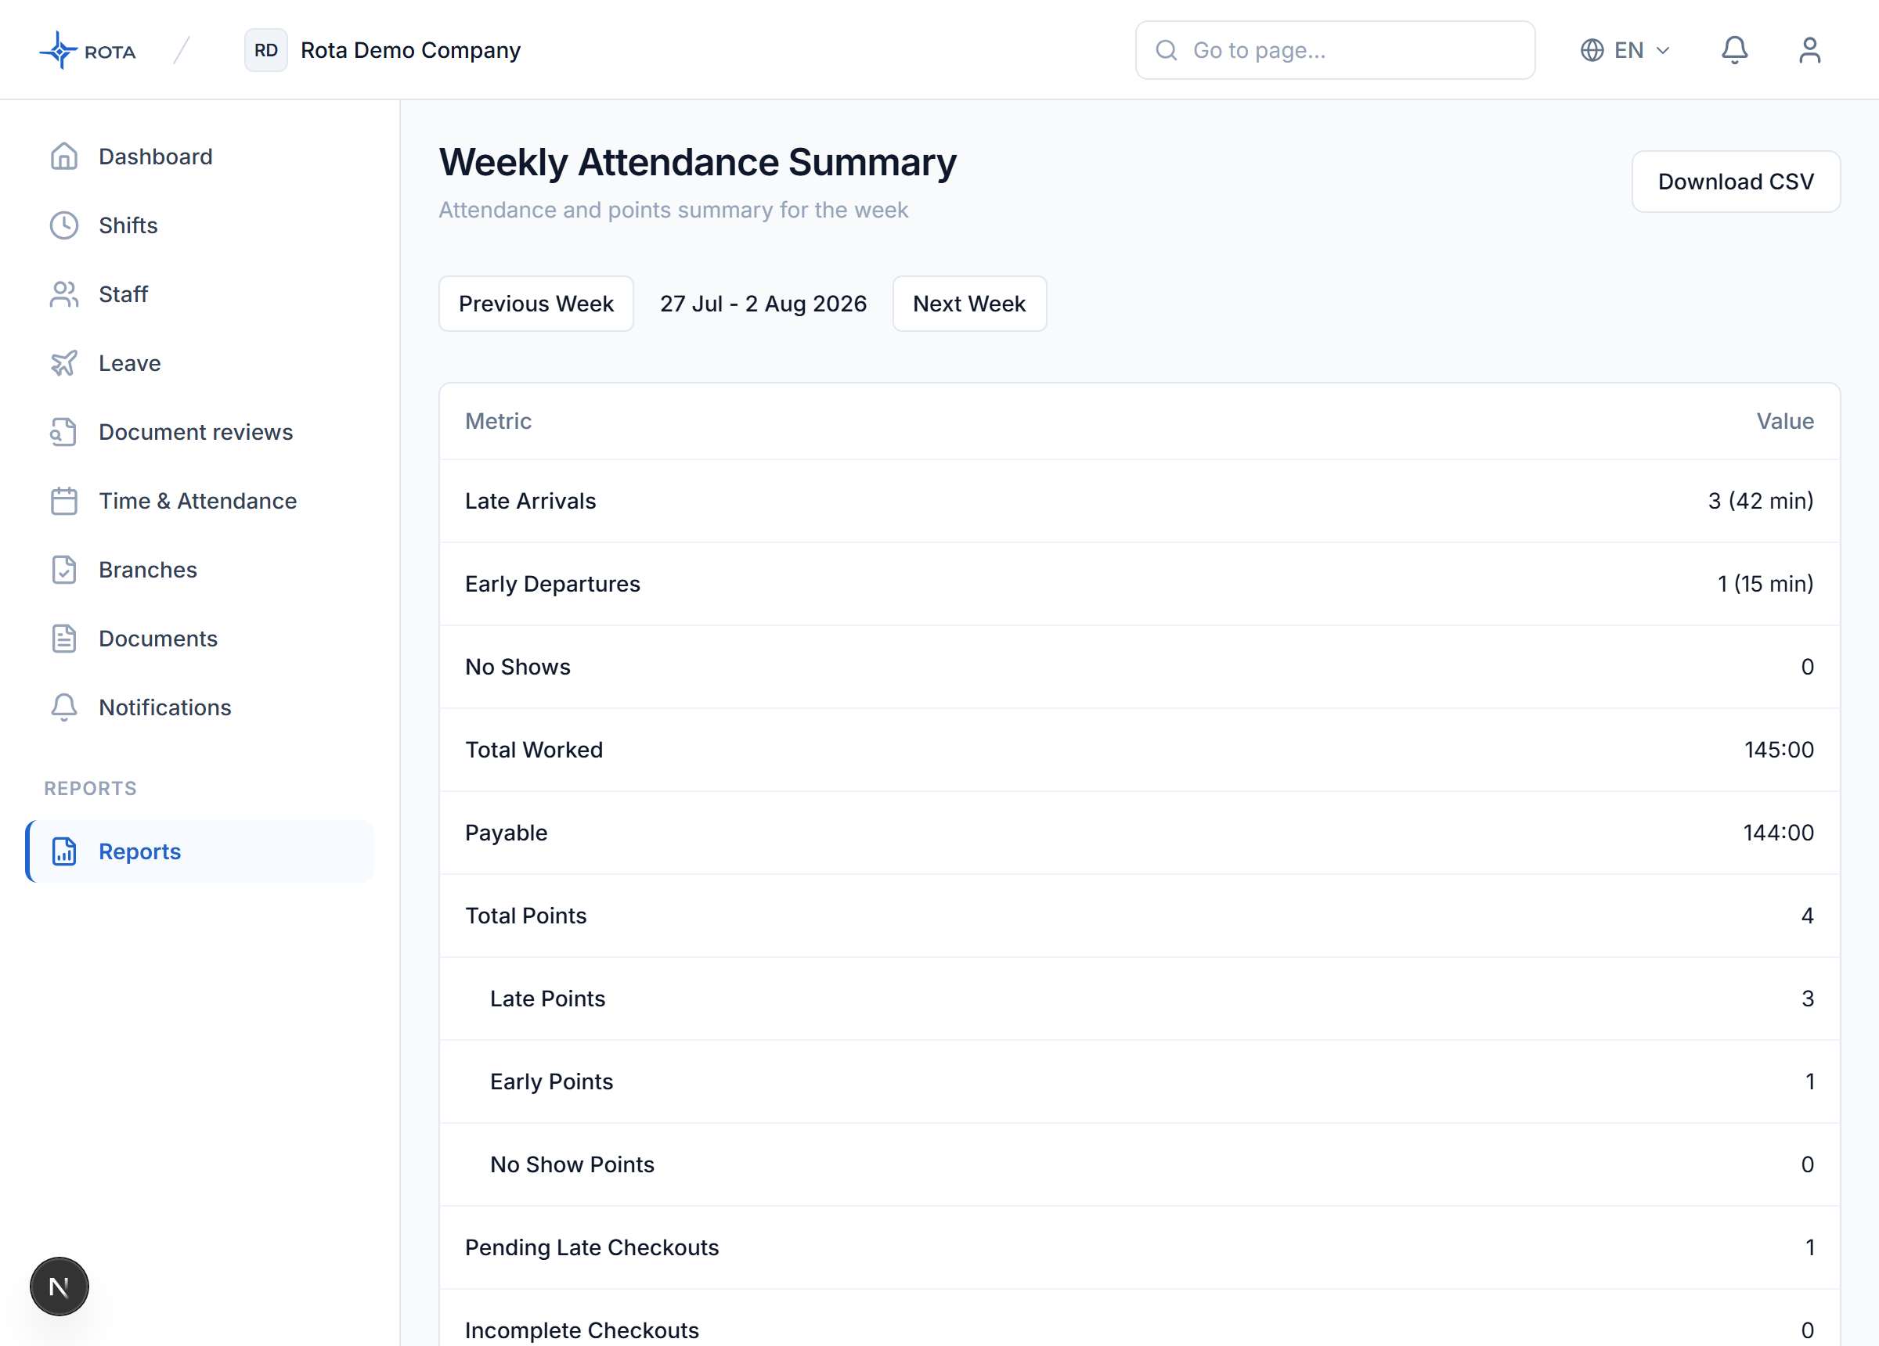Select the Late Points row label
The height and width of the screenshot is (1346, 1879).
point(547,998)
